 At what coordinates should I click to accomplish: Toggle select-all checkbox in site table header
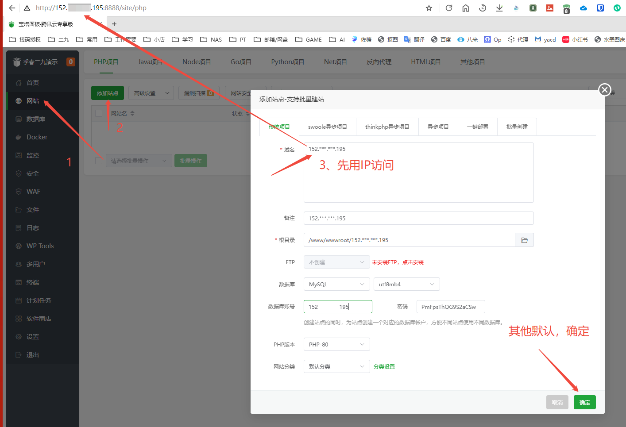[99, 113]
